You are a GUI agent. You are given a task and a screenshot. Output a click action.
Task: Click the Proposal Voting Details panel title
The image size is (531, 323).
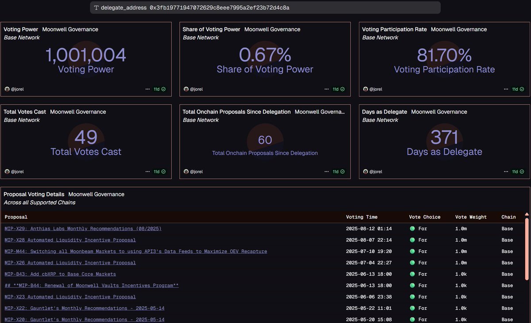pos(34,194)
